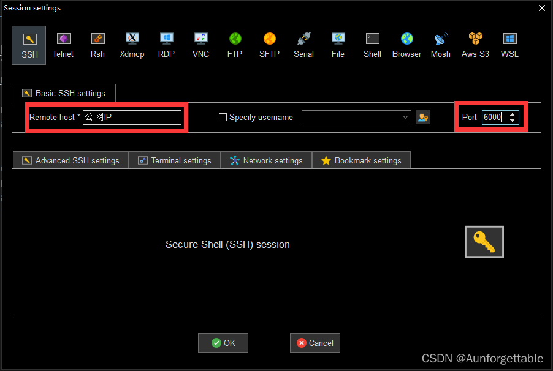553x371 pixels.
Task: Confirm the session with OK button
Action: tap(223, 343)
